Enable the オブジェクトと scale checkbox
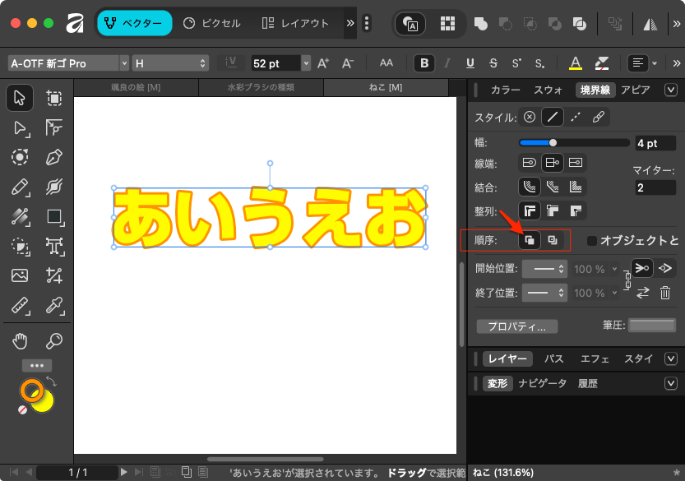 tap(592, 241)
